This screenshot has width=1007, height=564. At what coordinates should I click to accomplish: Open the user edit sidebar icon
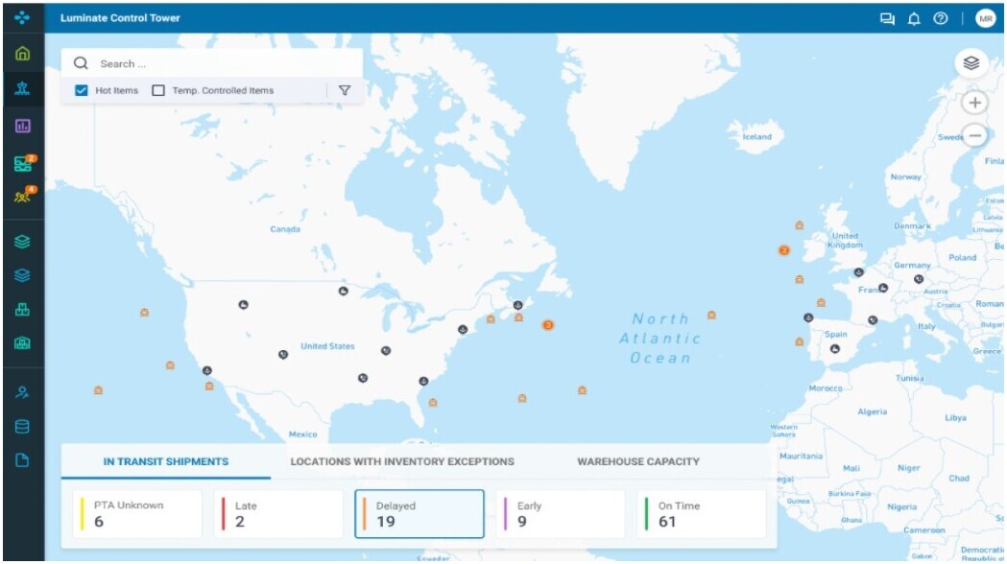coord(22,392)
